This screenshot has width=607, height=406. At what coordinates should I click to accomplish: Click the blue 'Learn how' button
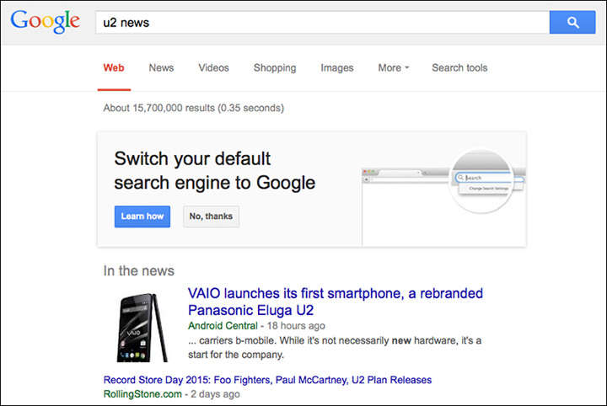(x=142, y=216)
